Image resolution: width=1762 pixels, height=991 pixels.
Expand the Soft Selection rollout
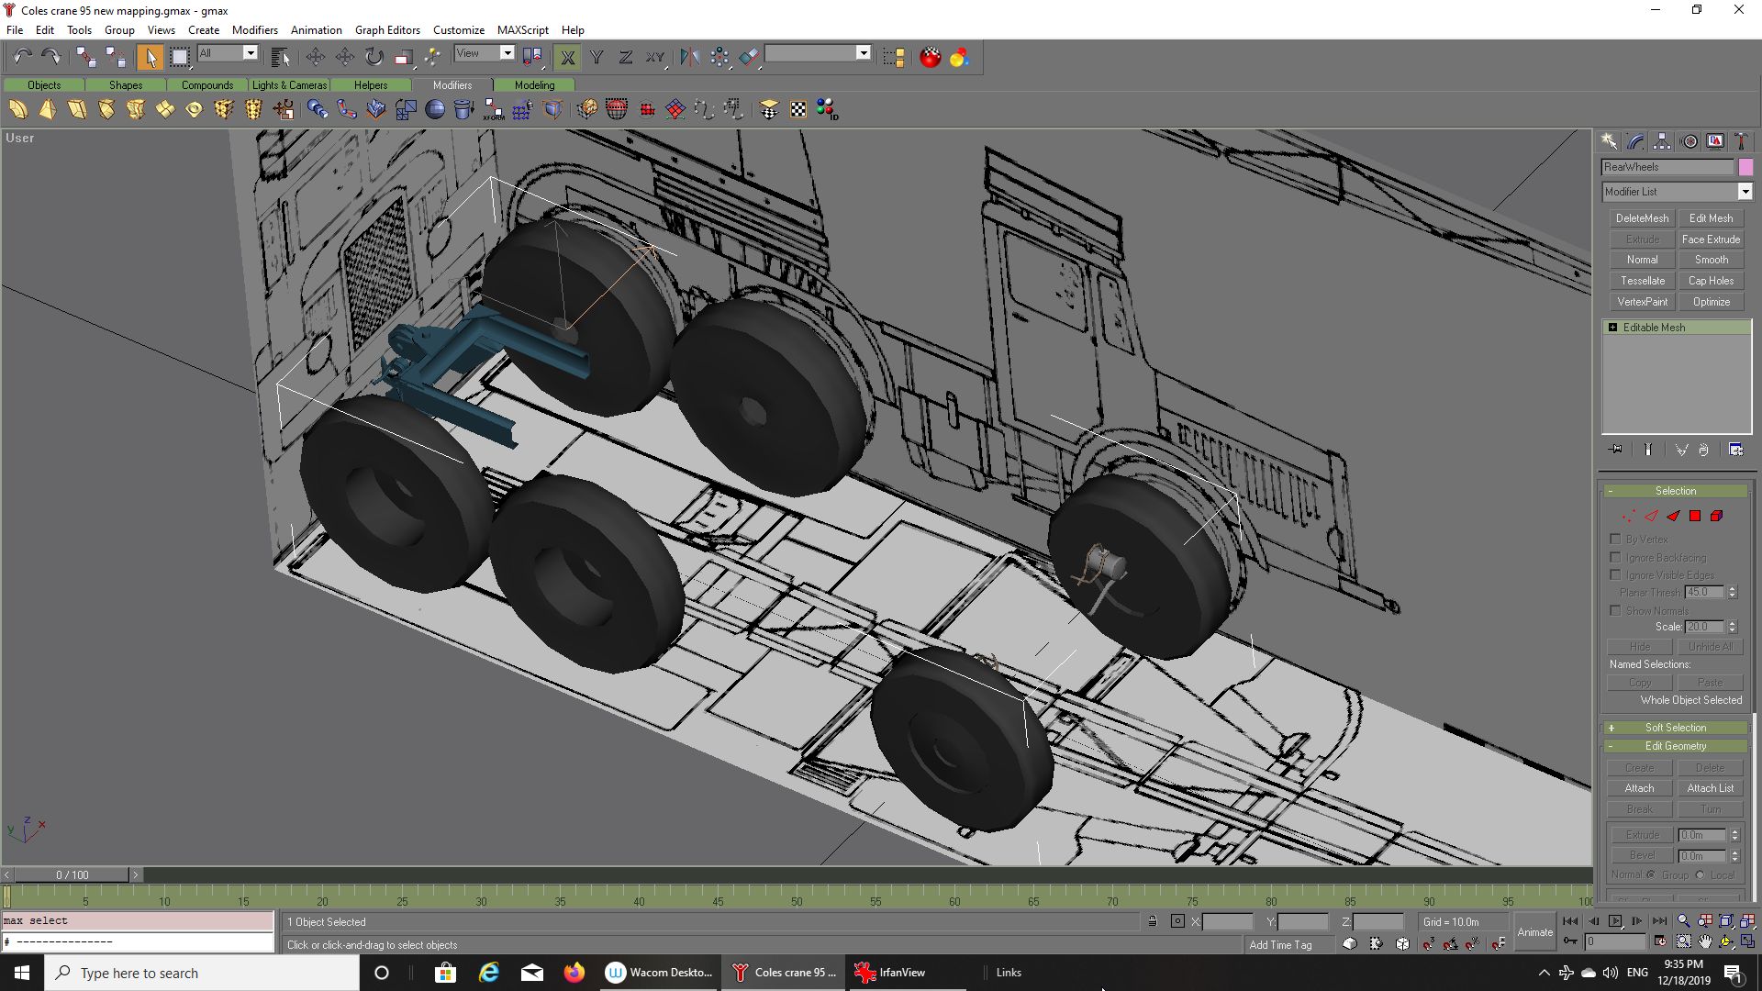(x=1675, y=728)
